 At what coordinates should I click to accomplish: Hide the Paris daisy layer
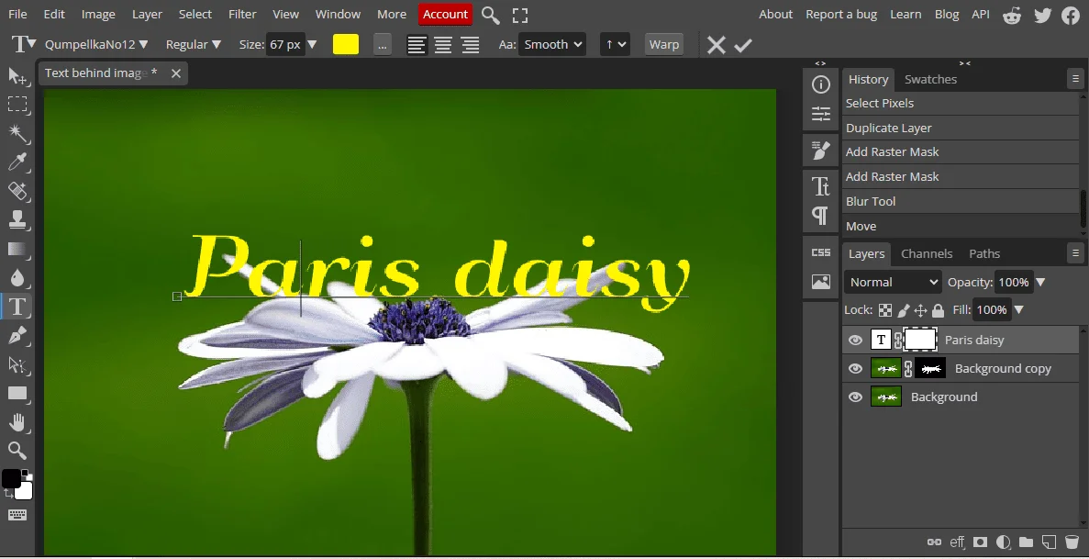(x=855, y=341)
